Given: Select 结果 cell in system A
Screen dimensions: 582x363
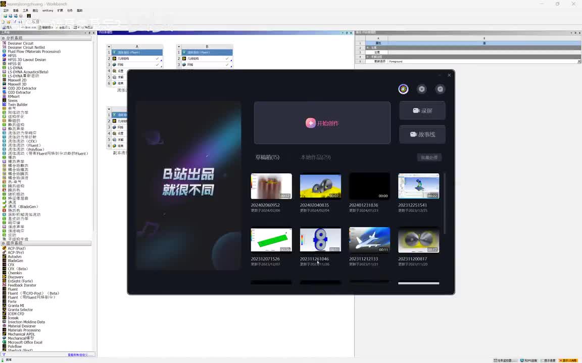Looking at the screenshot, I should 120,83.
